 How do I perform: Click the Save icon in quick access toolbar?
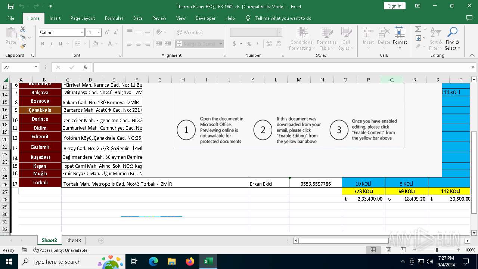click(11, 6)
